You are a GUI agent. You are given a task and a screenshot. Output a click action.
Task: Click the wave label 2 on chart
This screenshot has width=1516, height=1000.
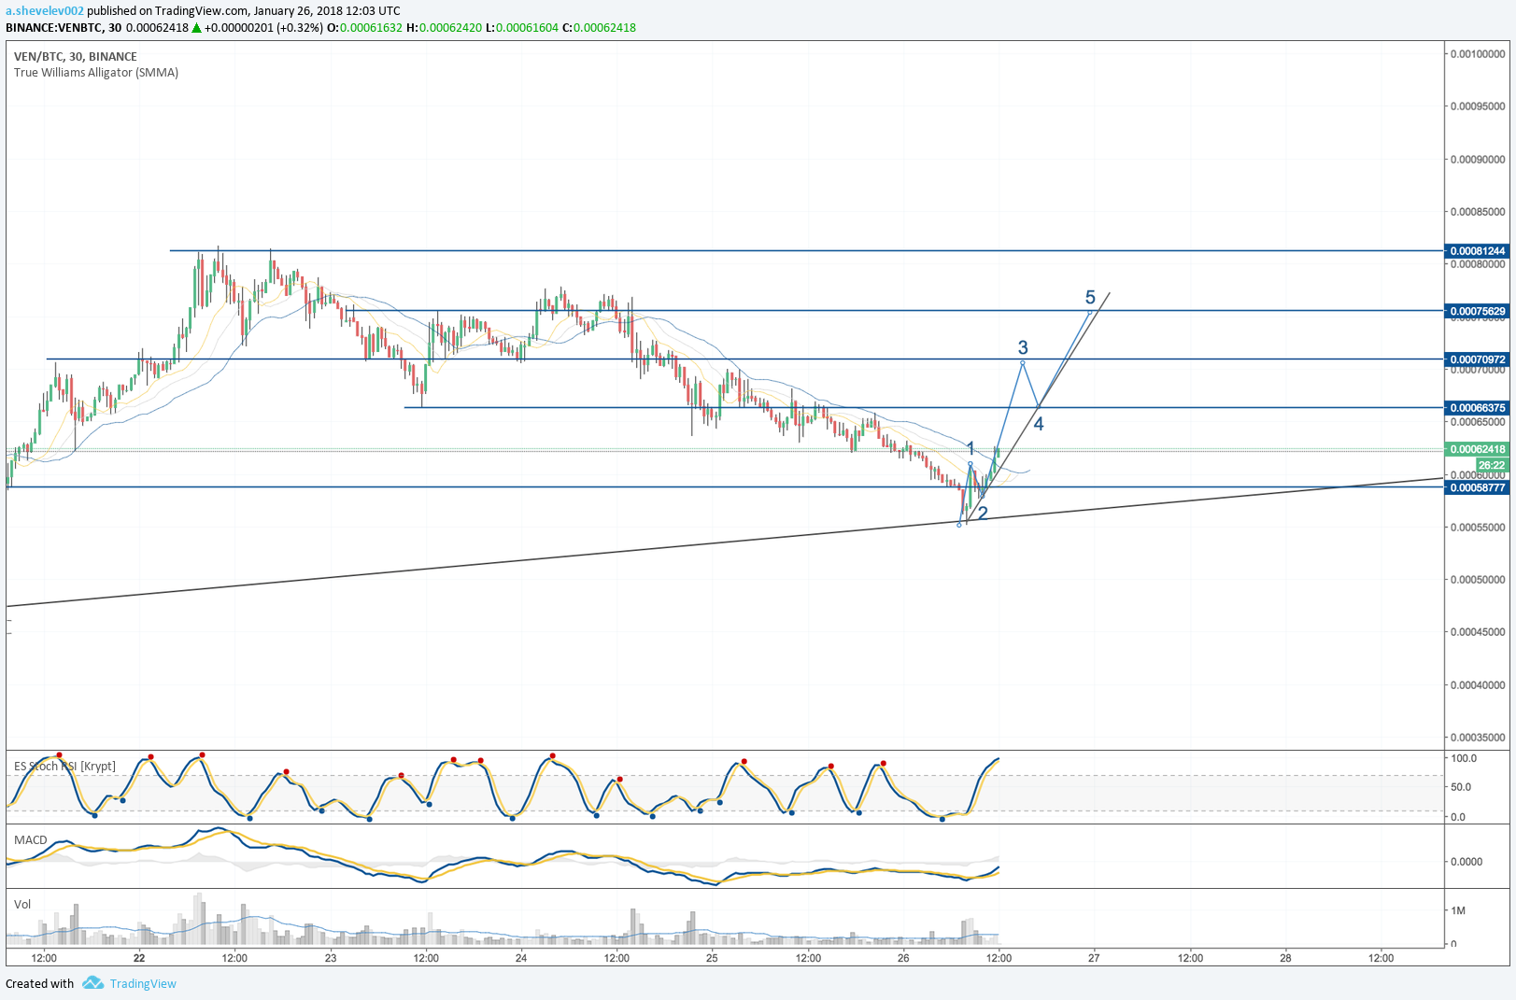point(983,513)
